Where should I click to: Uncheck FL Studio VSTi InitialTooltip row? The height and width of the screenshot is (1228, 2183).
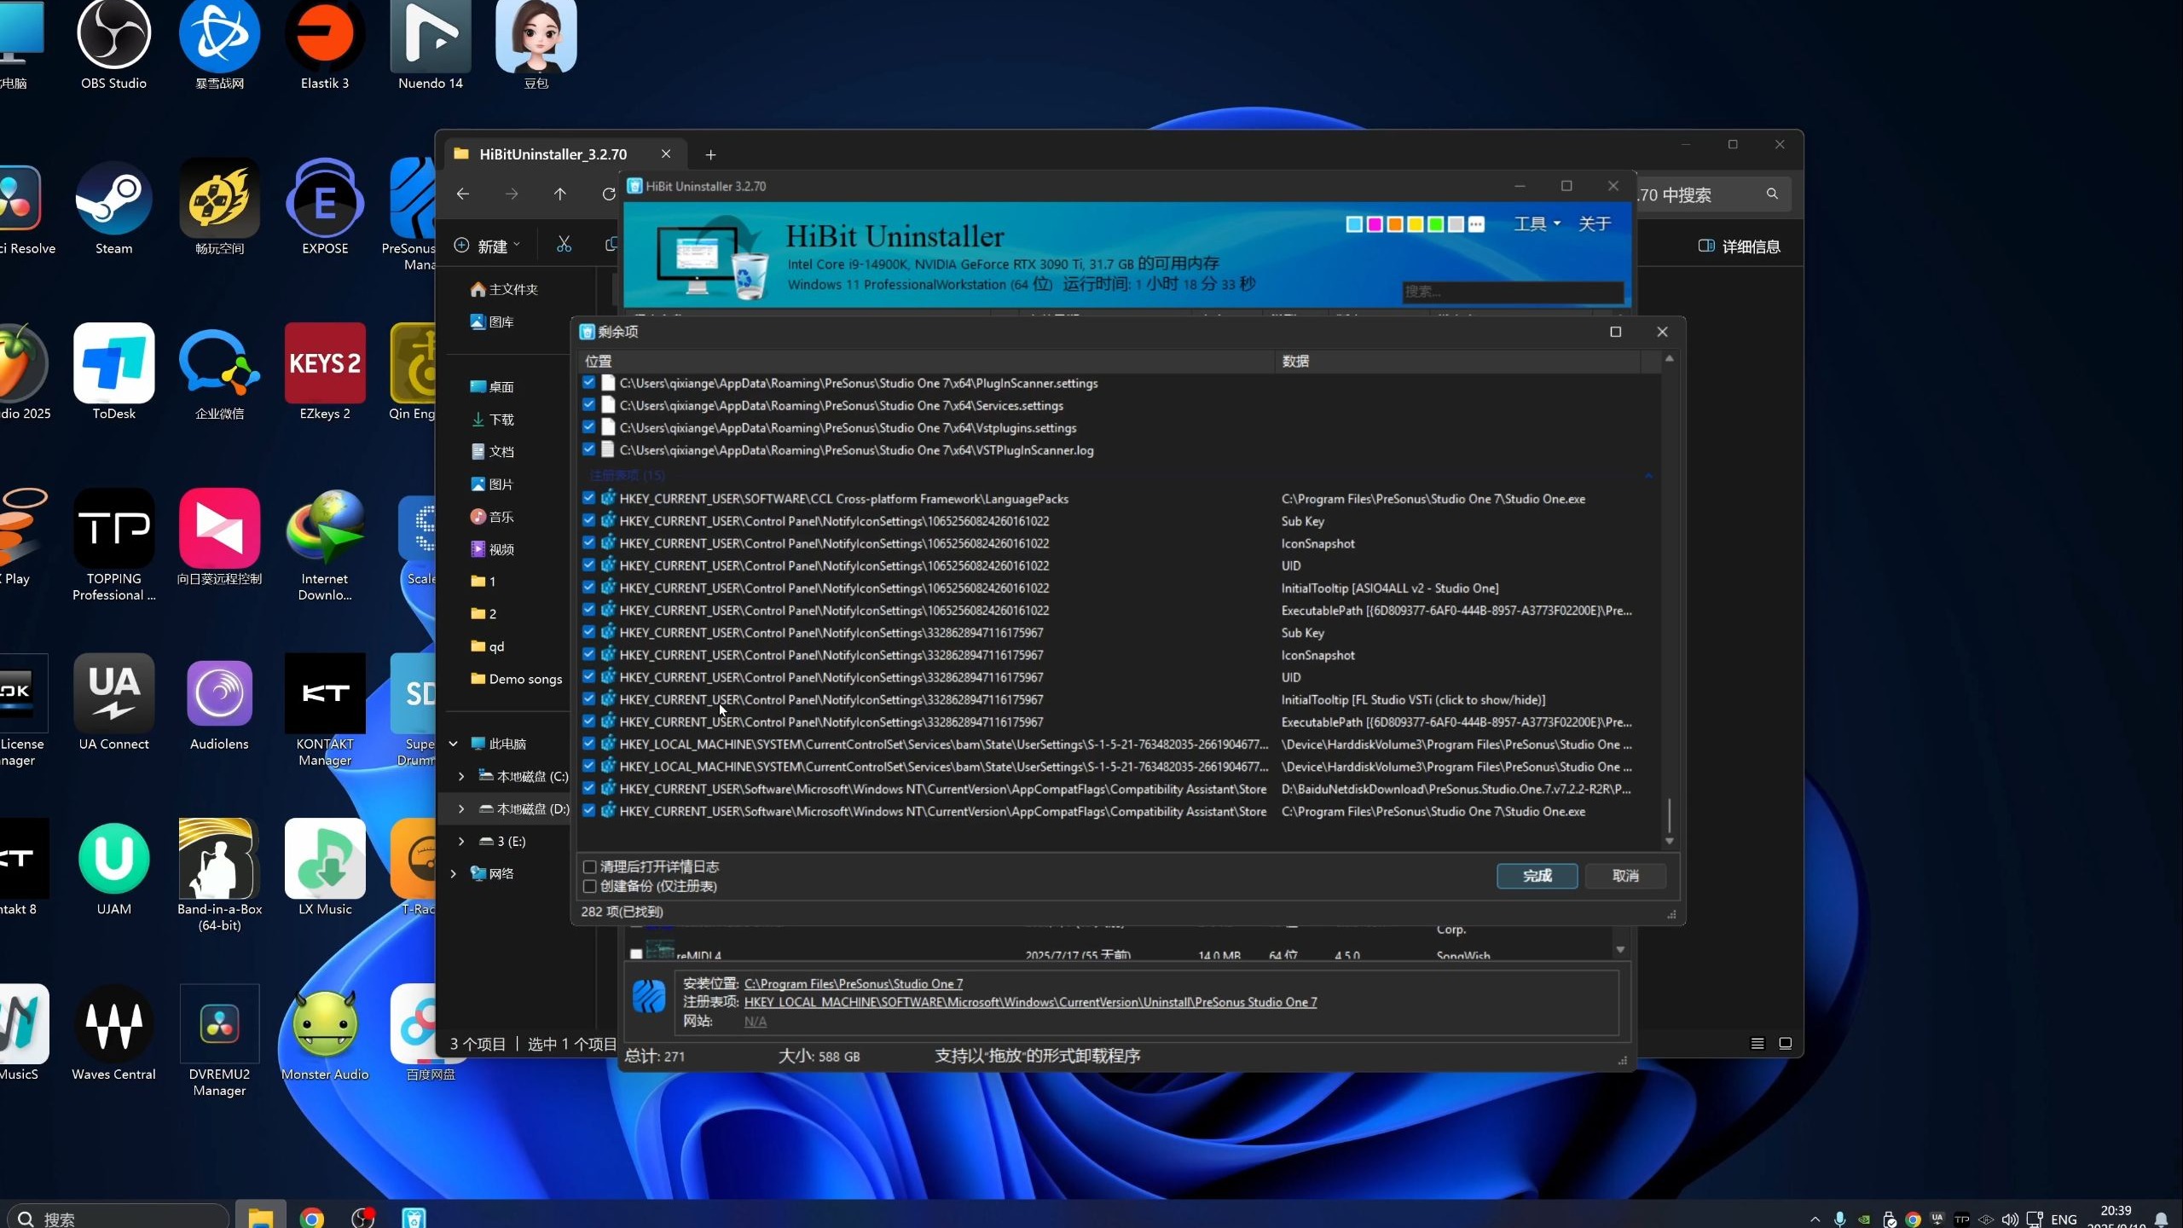click(x=588, y=699)
